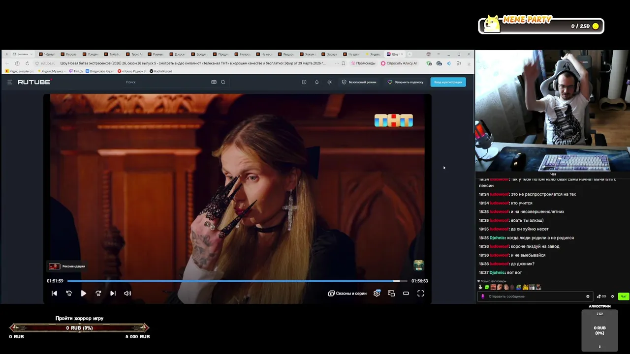Switch to the "Зараза" browser tab
Image resolution: width=630 pixels, height=354 pixels.
[x=330, y=54]
